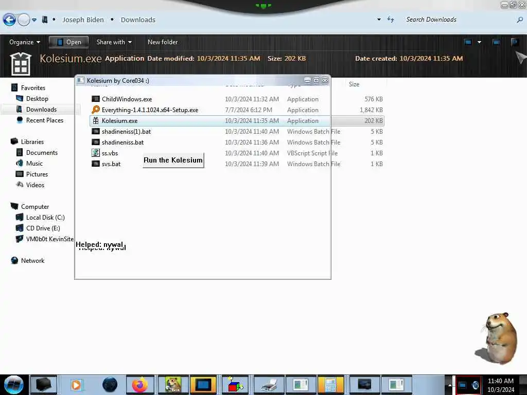Select the ss.vbs script file
This screenshot has height=395, width=527.
(110, 153)
